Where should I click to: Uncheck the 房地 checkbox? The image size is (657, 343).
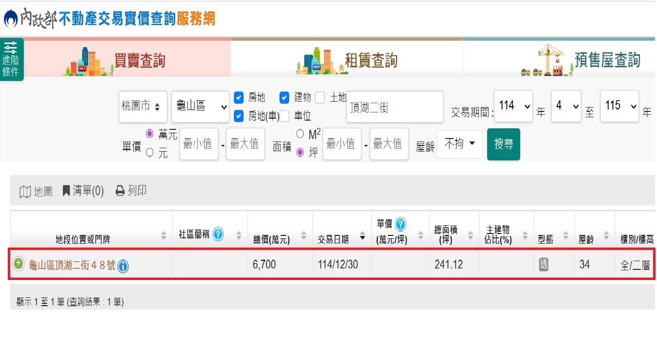pyautogui.click(x=239, y=98)
